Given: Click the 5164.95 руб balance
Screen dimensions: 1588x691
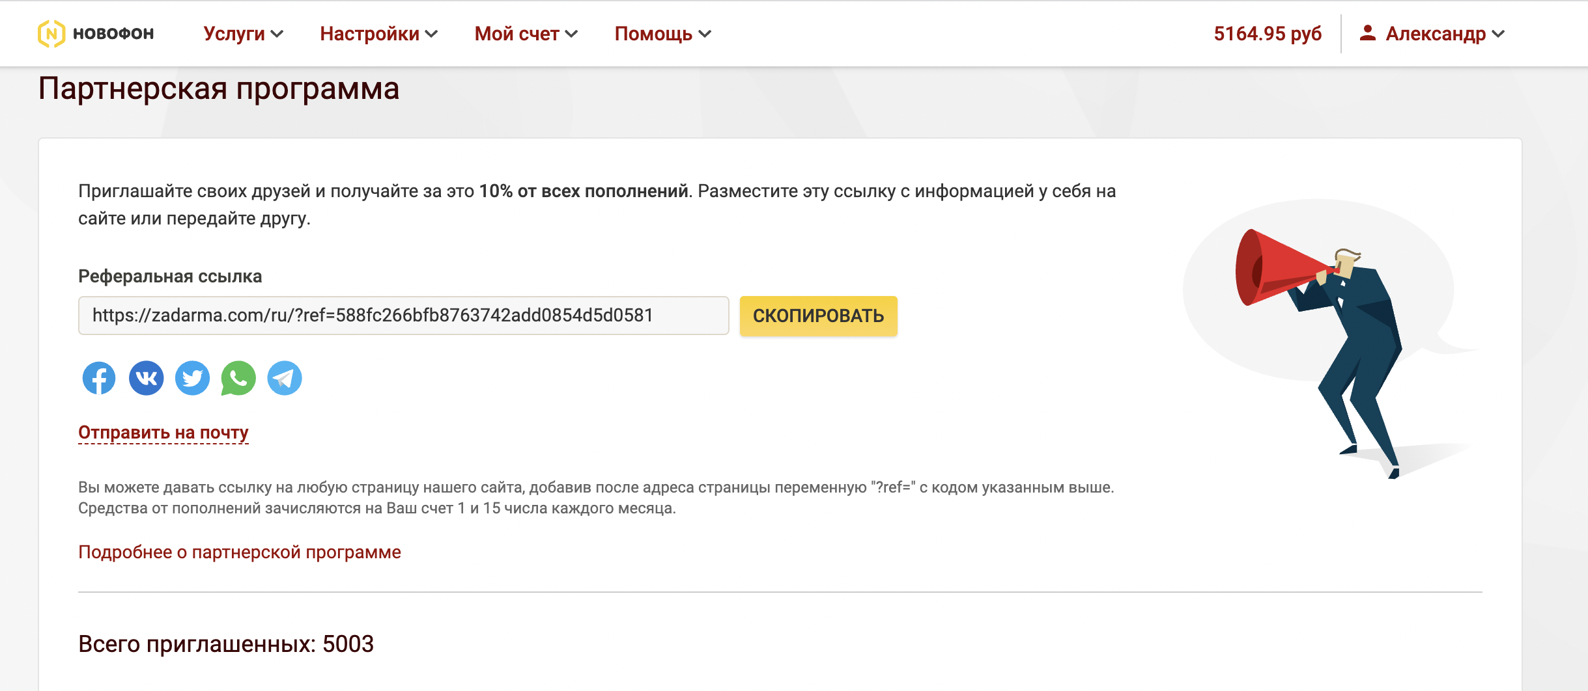Looking at the screenshot, I should (1267, 34).
